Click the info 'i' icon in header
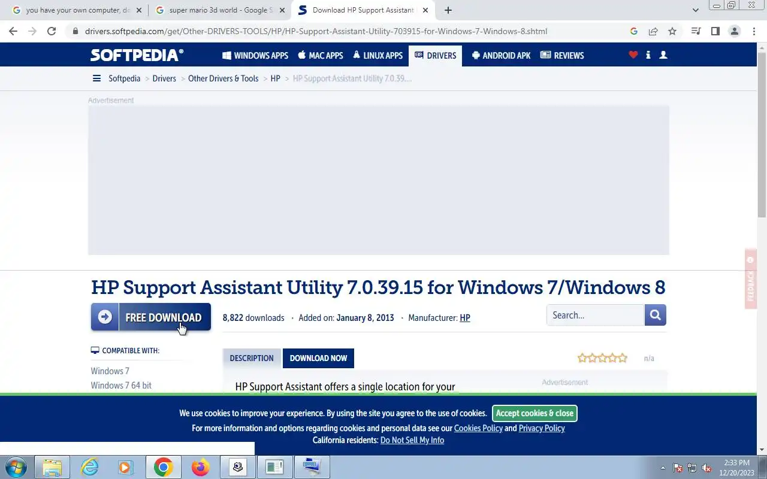767x479 pixels. (648, 54)
